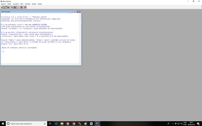Image resolution: width=202 pixels, height=126 pixels.
Task: Click the Open script toolbar icon
Action: [2, 7]
